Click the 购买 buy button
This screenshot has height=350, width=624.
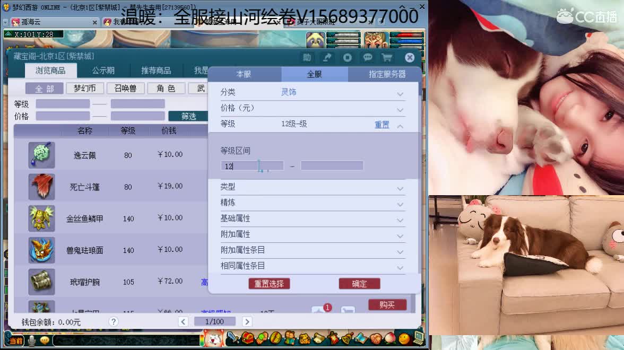tap(387, 304)
